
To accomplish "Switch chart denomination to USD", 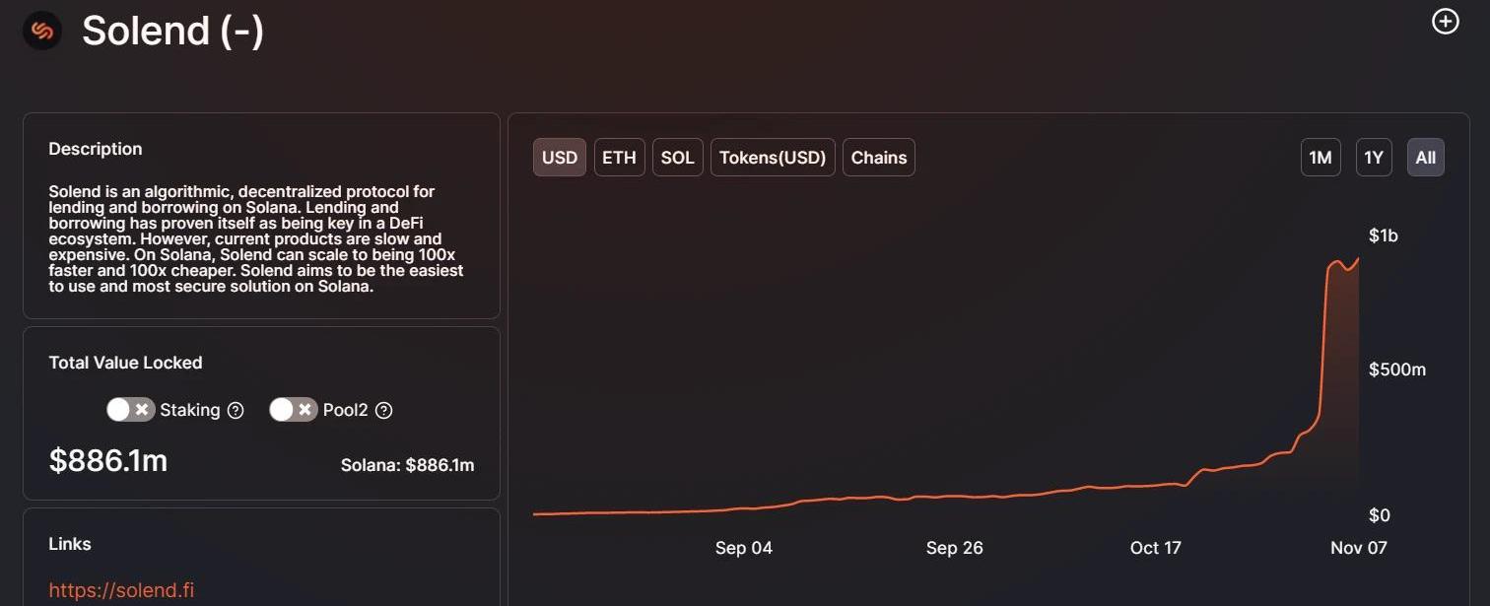I will (x=560, y=158).
